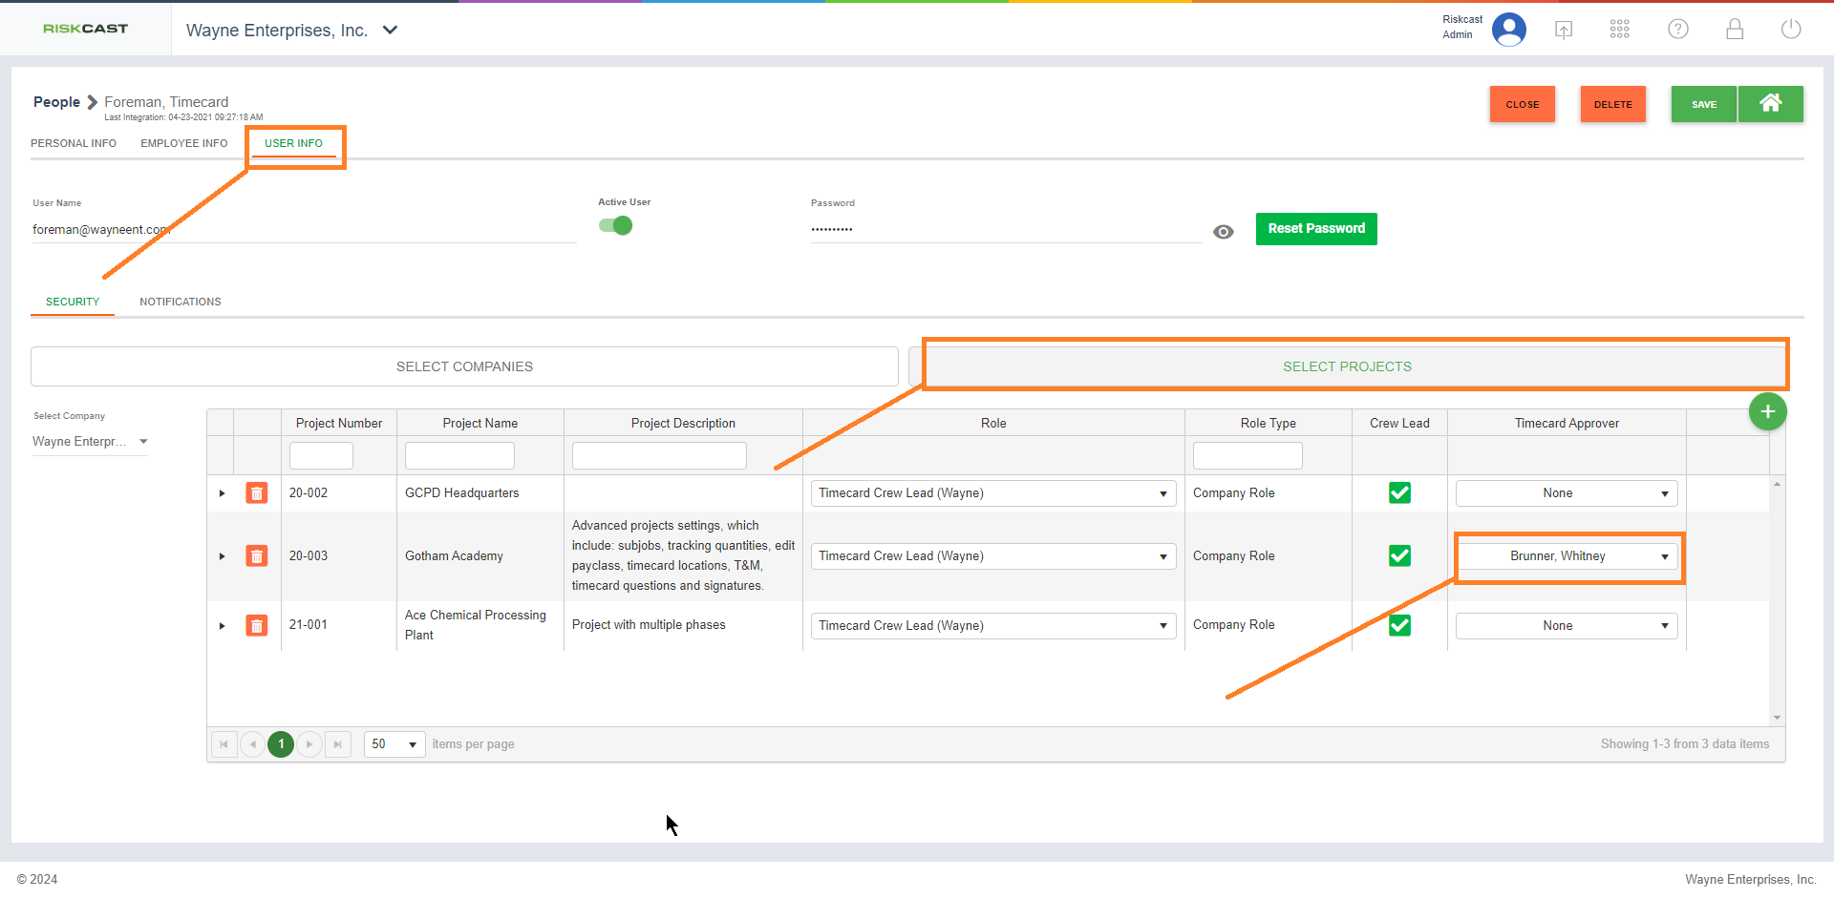Go to previous page of grid
Viewport: 1834px width, 899px height.
click(253, 744)
